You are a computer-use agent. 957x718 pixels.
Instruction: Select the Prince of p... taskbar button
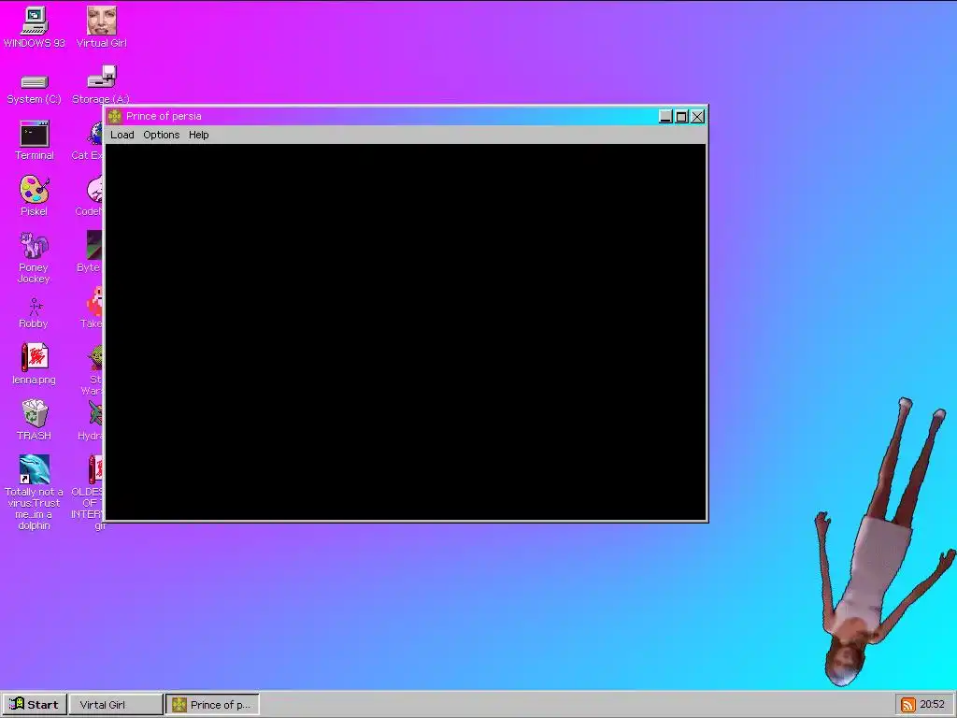(212, 705)
